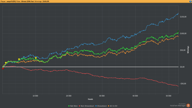Click the blue Showdown legend swatch
The image size is (192, 108).
(x=96, y=106)
